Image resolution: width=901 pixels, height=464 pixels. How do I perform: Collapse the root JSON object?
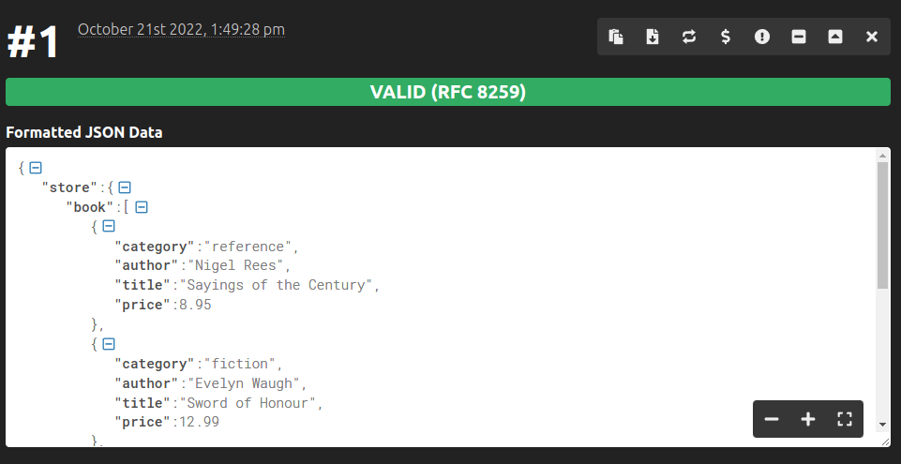(36, 168)
